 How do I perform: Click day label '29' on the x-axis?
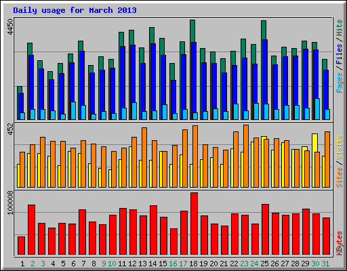(305, 264)
